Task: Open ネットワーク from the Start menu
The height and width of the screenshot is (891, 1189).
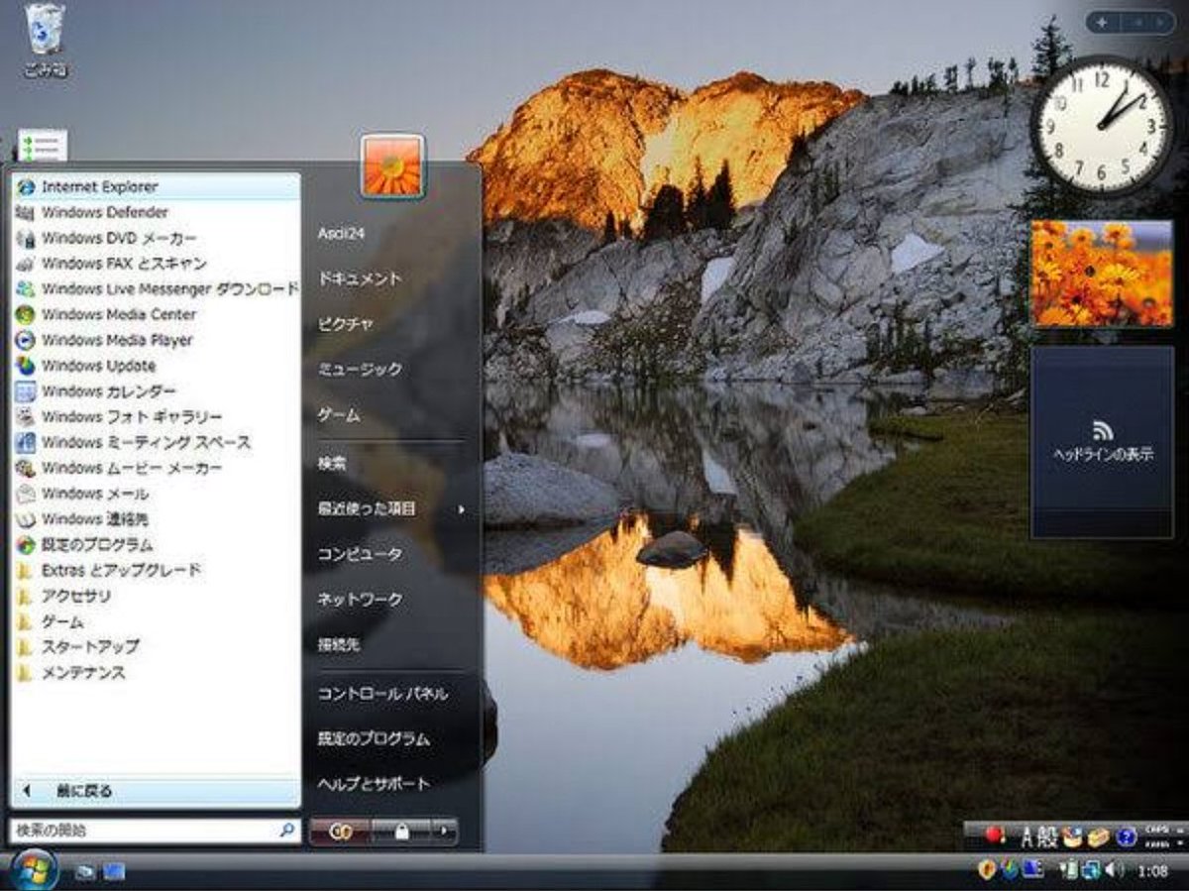Action: [360, 600]
